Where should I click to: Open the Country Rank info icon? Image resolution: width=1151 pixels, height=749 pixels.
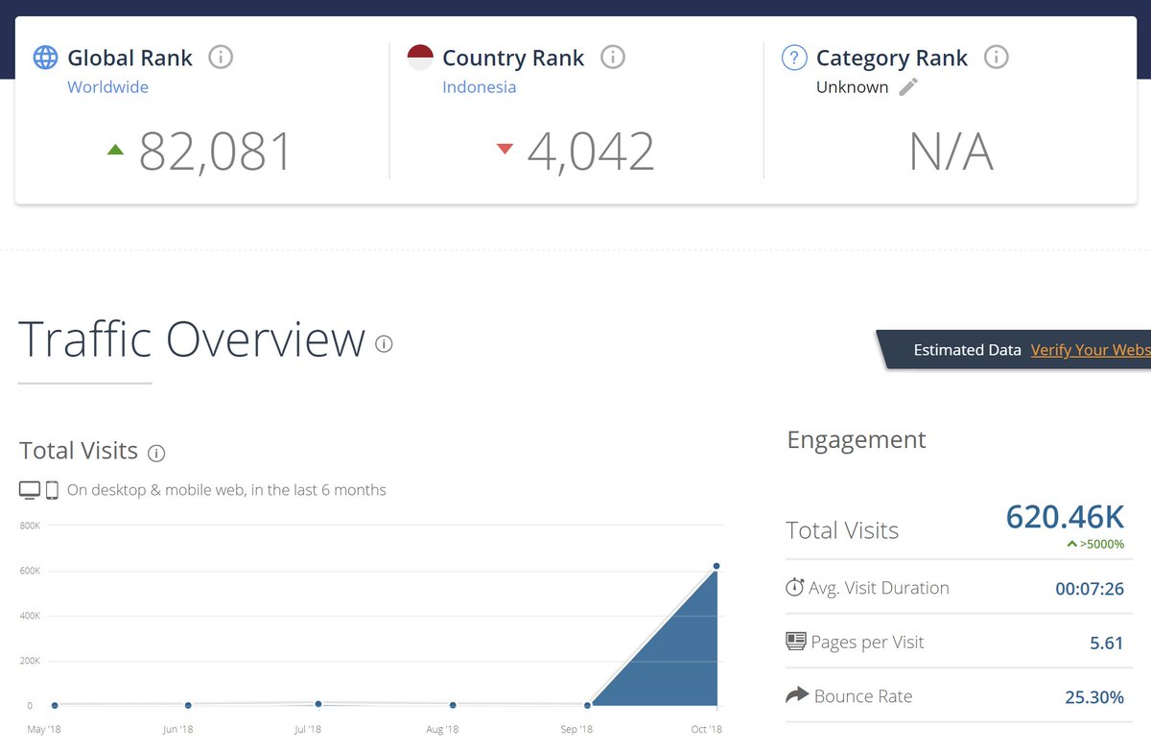613,58
